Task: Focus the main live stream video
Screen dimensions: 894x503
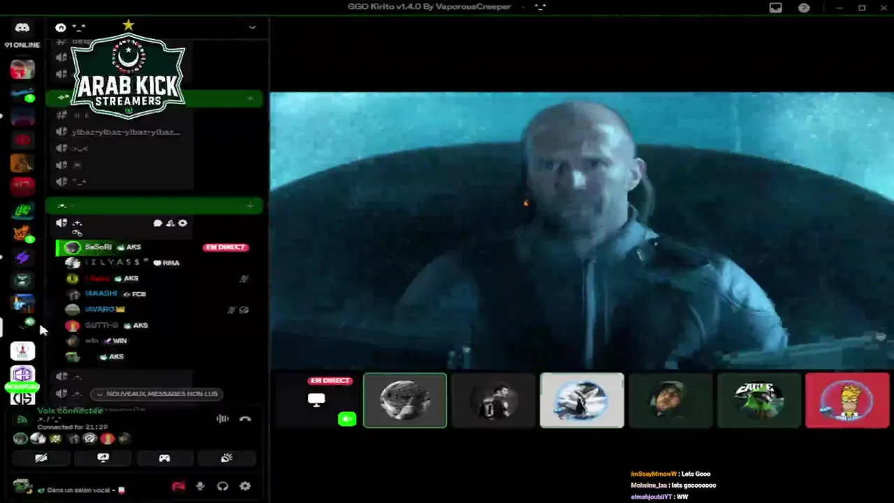Action: tap(581, 230)
